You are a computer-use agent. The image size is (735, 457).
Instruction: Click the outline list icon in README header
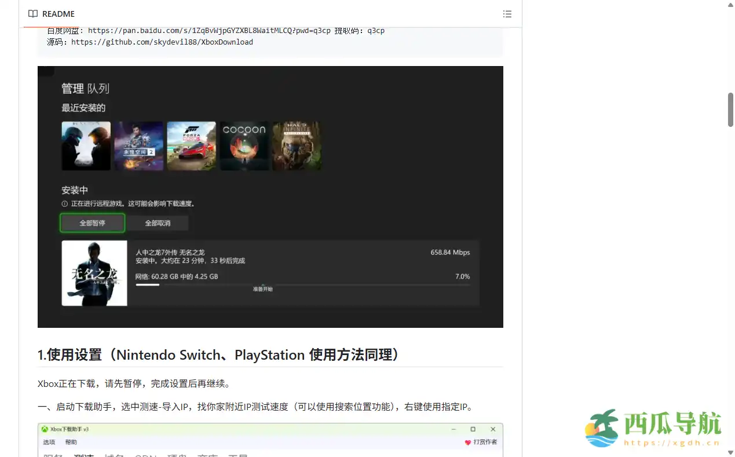pyautogui.click(x=507, y=13)
